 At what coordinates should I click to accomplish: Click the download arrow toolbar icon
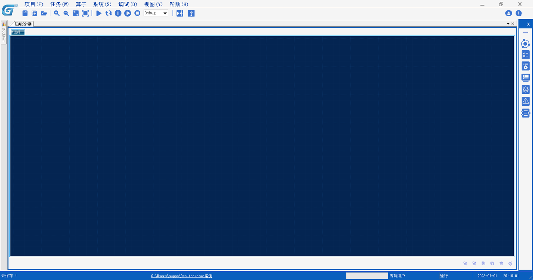191,13
